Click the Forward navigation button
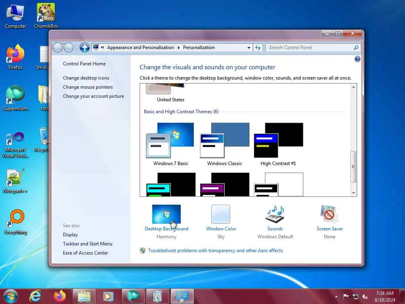 [x=68, y=47]
